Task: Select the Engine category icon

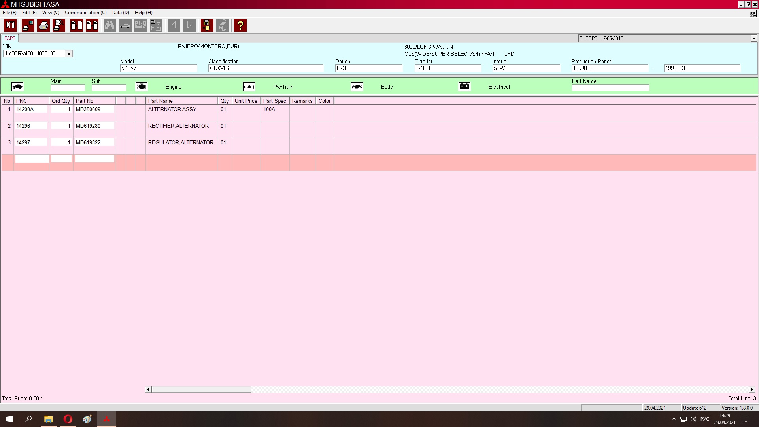Action: (x=142, y=87)
